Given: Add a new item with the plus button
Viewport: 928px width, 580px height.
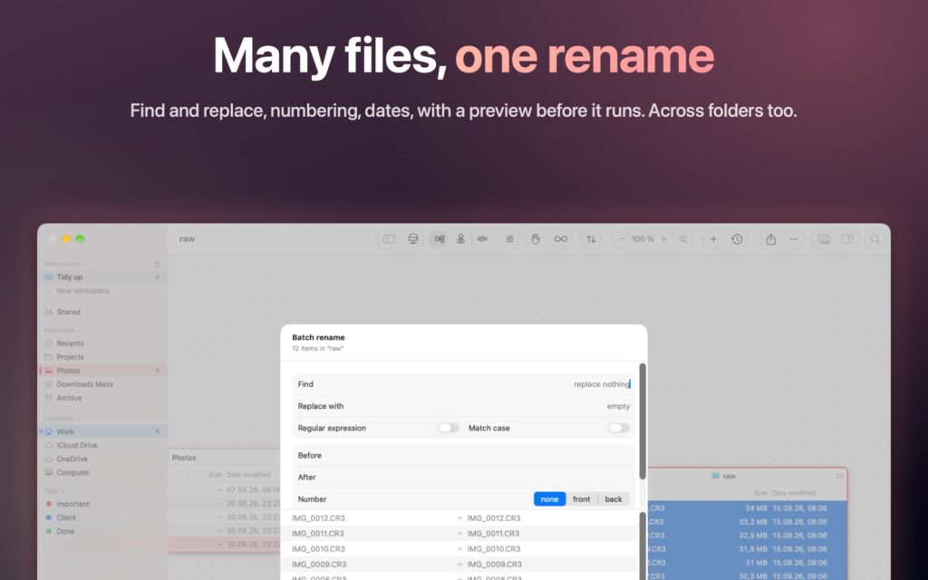Looking at the screenshot, I should pos(713,239).
